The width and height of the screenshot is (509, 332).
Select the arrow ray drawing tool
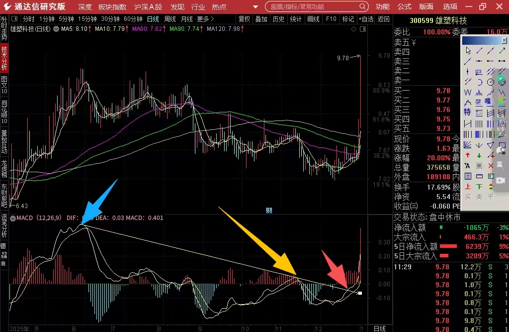502,50
